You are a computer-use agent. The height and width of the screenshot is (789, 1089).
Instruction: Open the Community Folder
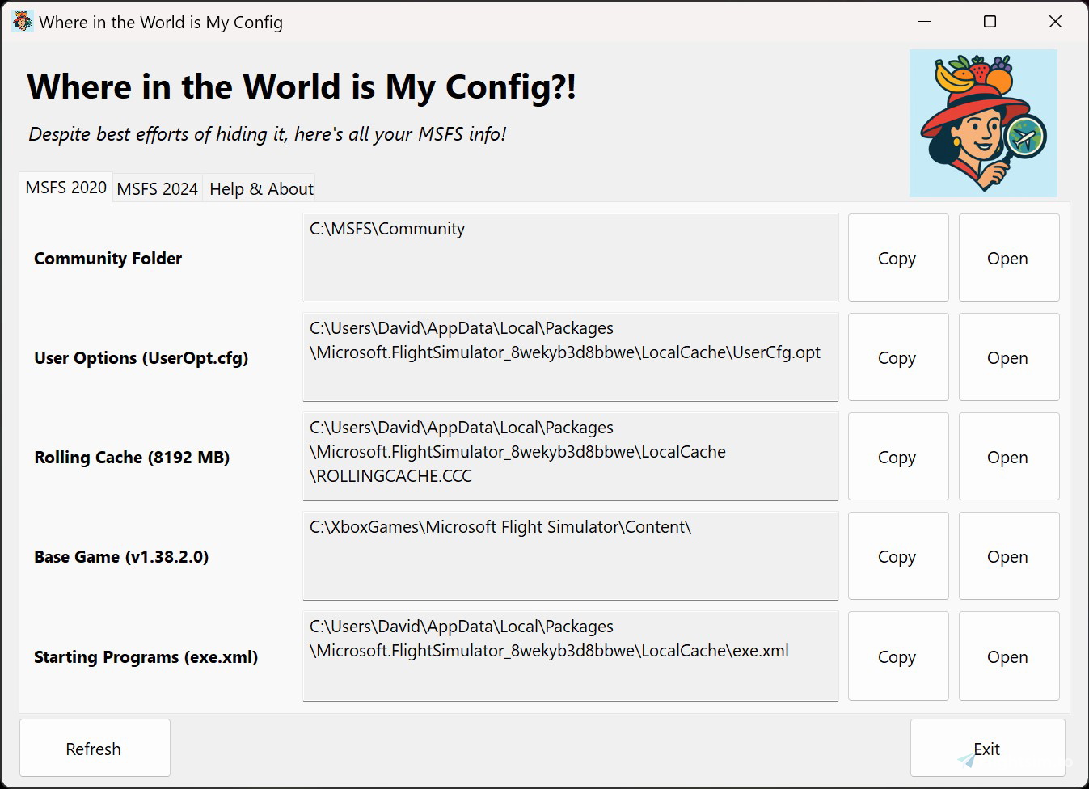click(1008, 258)
